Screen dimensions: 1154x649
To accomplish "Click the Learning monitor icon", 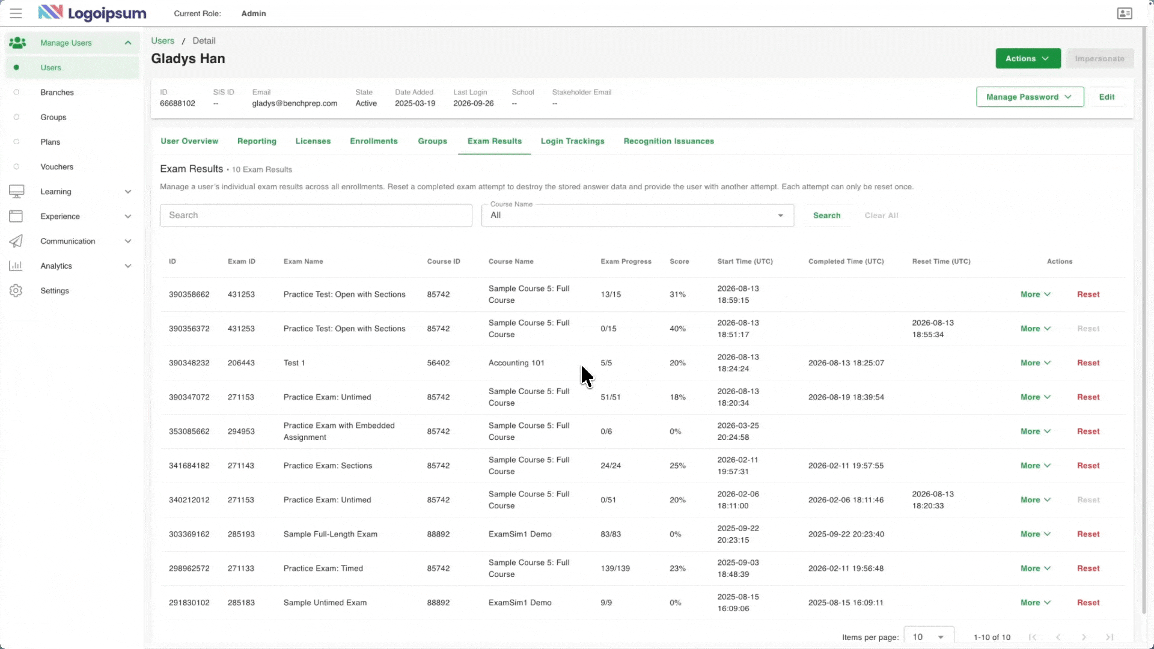I will pos(16,192).
